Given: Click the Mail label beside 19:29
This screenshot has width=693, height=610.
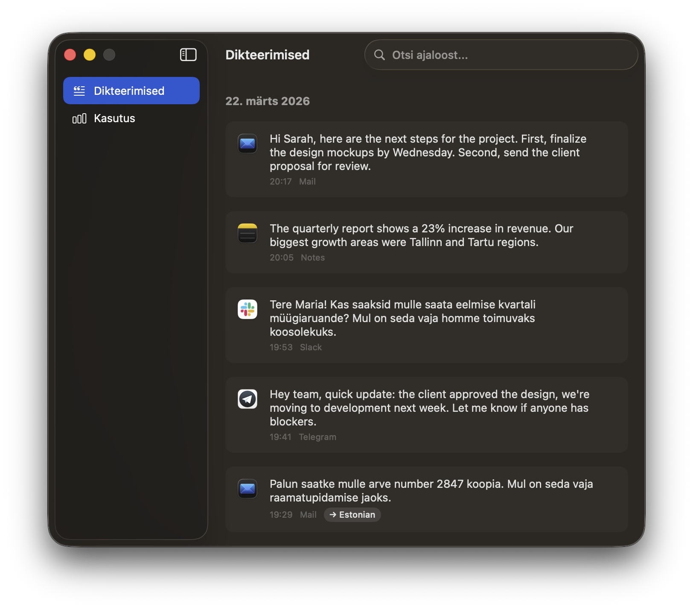Looking at the screenshot, I should click(x=308, y=515).
